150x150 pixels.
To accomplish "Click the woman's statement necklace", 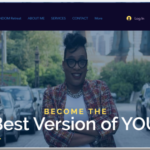I will click(x=75, y=93).
